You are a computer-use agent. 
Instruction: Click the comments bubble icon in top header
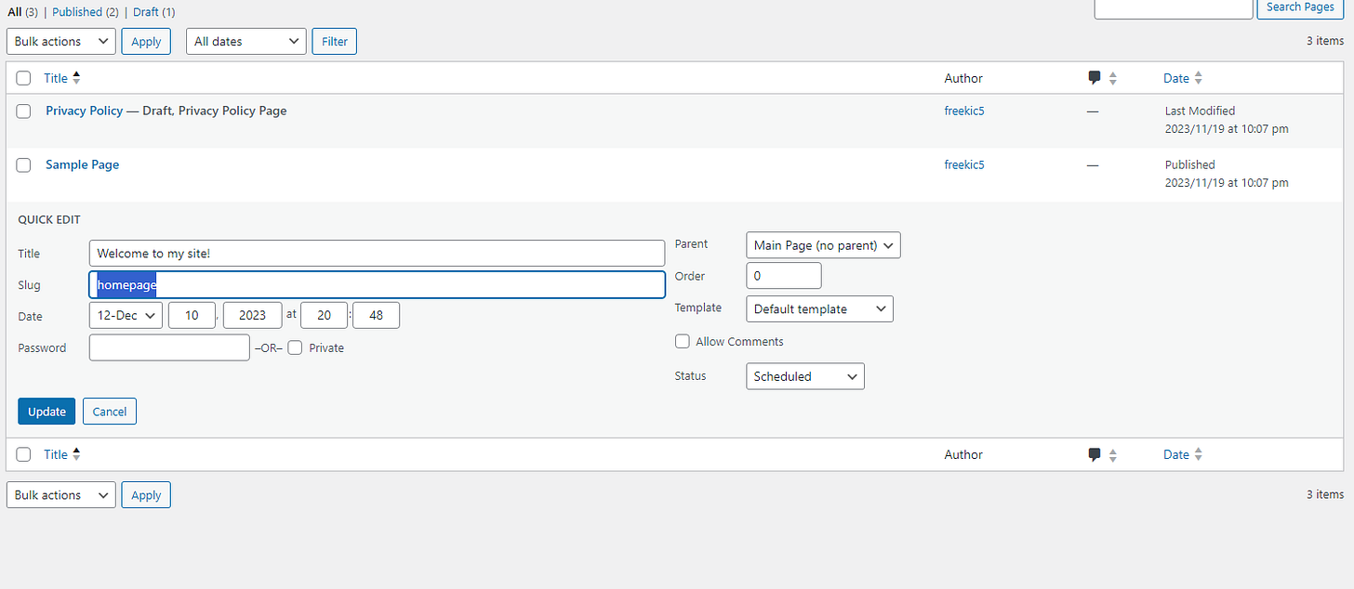(1095, 78)
